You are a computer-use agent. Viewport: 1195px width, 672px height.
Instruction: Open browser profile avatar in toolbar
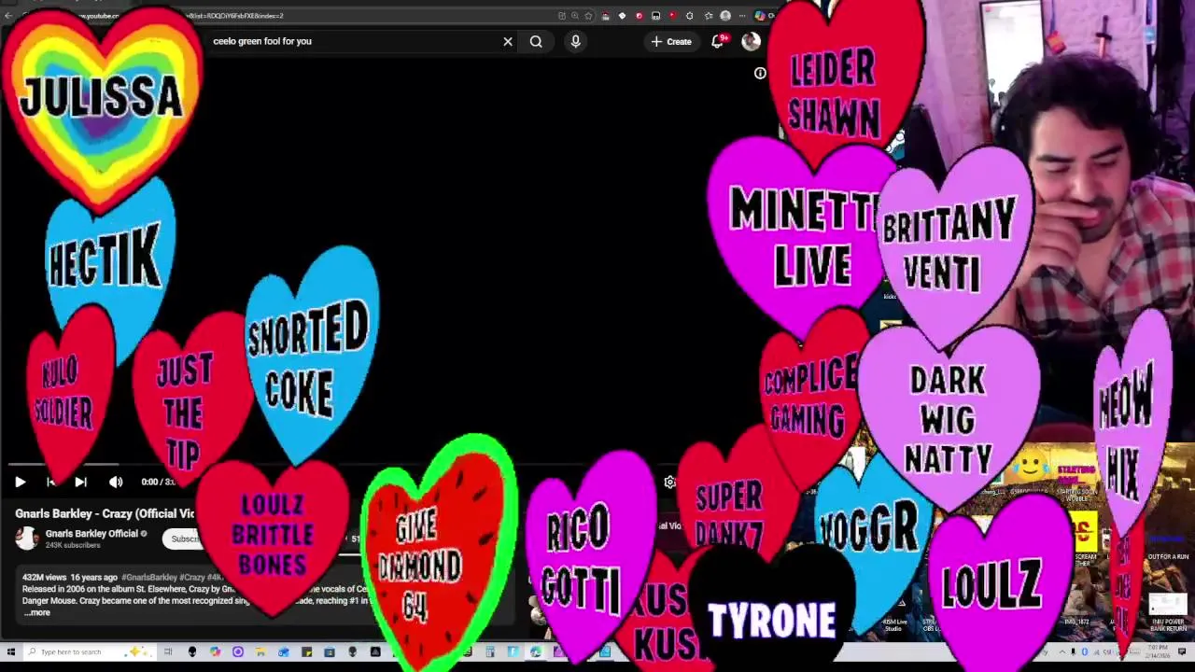point(725,16)
